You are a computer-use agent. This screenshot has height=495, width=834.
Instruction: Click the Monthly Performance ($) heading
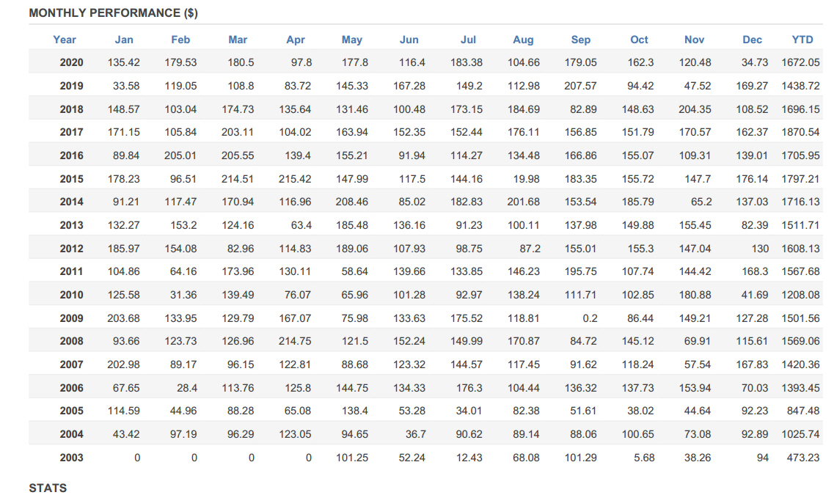click(113, 13)
